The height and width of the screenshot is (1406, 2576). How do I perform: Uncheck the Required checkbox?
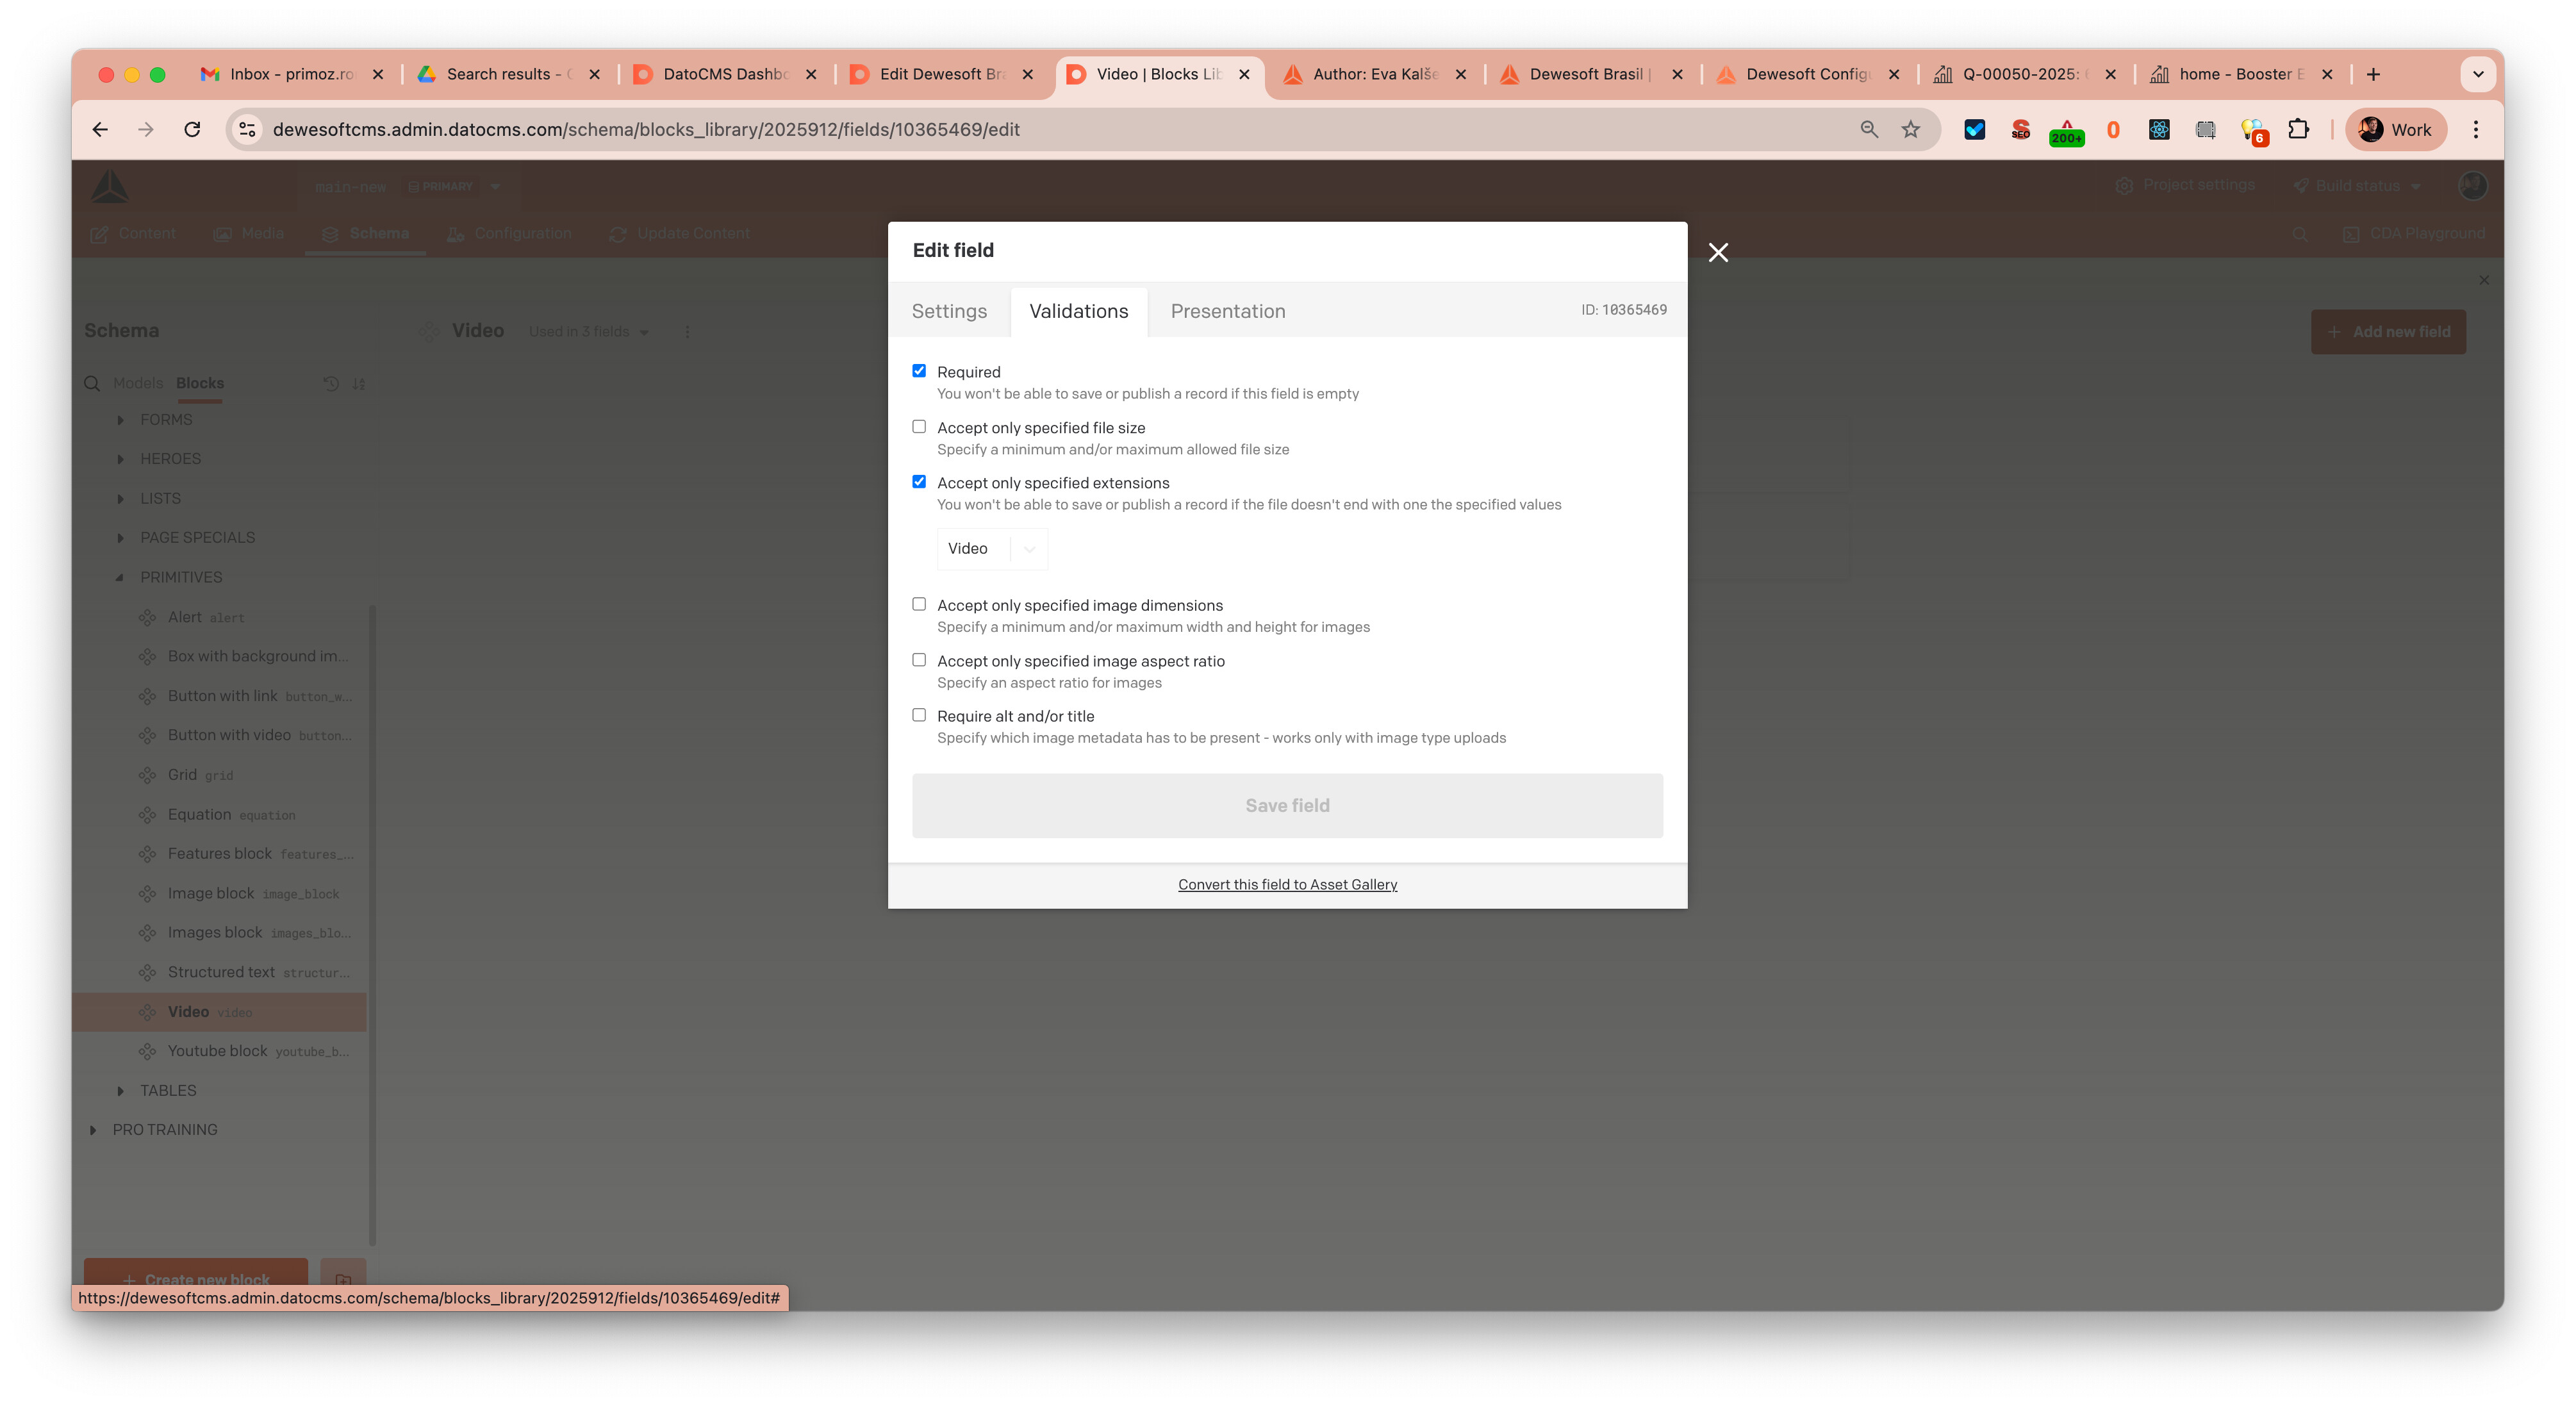coord(919,371)
